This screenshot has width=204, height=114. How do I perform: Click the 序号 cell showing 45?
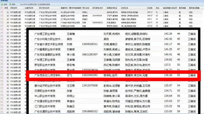[8, 61]
